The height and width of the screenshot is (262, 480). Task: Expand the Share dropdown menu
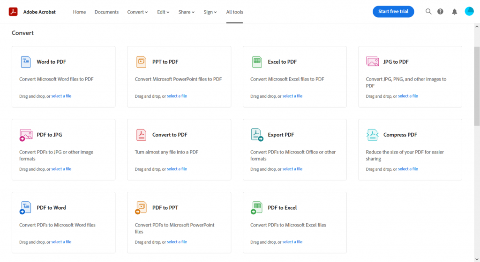[x=187, y=12]
